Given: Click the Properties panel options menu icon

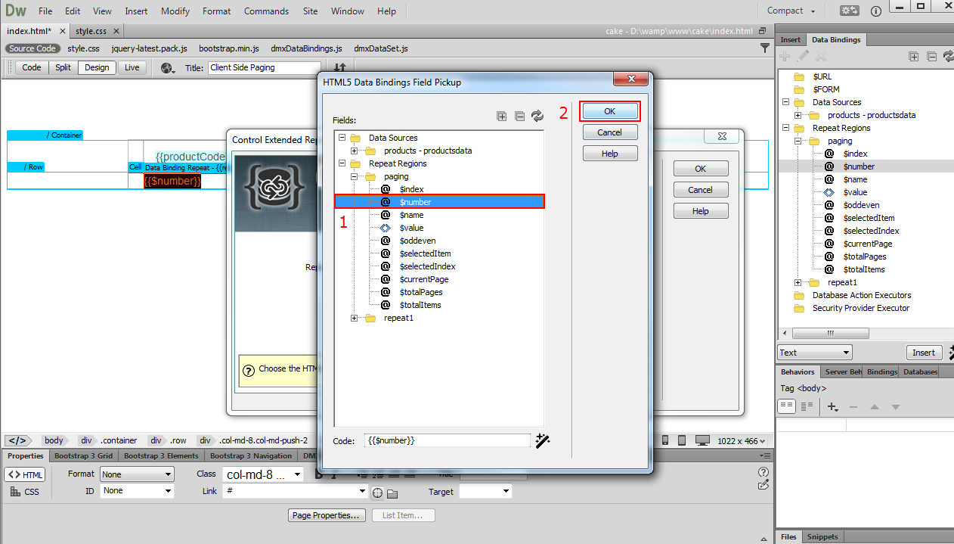Looking at the screenshot, I should point(765,455).
